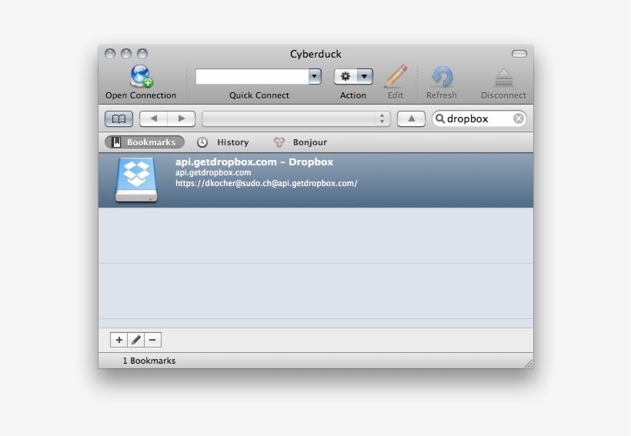
Task: Click the 1 Bookmarks status text
Action: (x=149, y=361)
